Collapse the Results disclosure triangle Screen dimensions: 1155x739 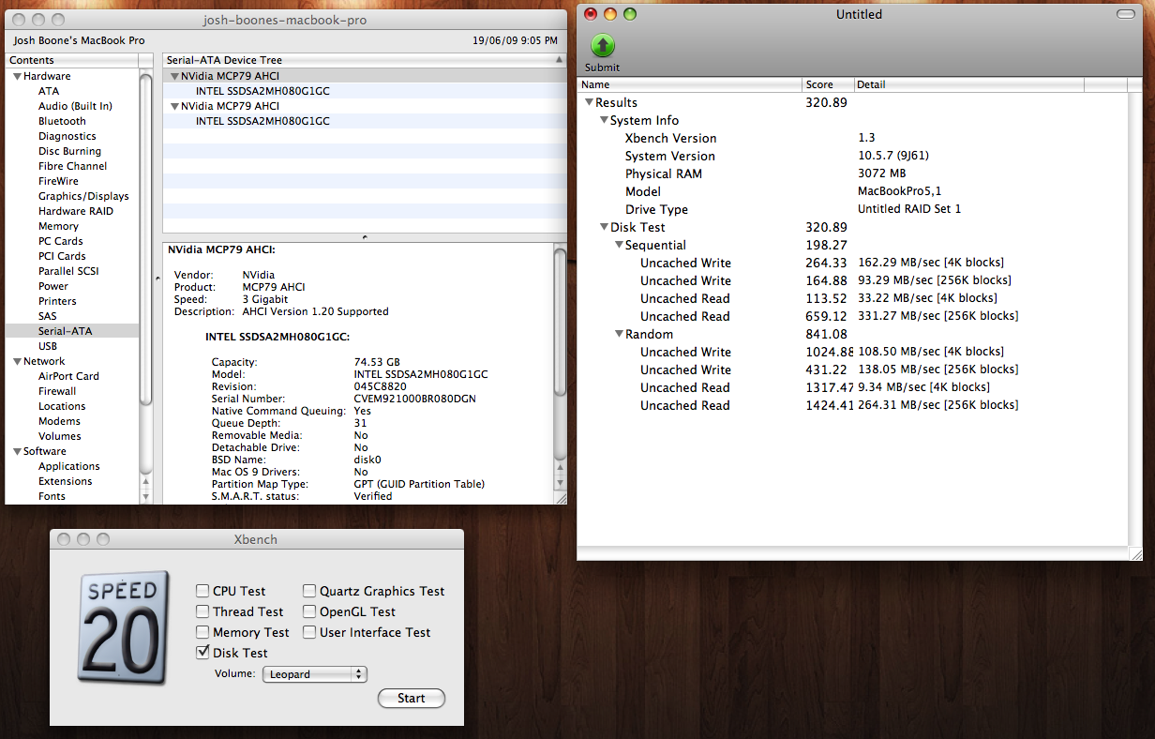click(x=589, y=102)
